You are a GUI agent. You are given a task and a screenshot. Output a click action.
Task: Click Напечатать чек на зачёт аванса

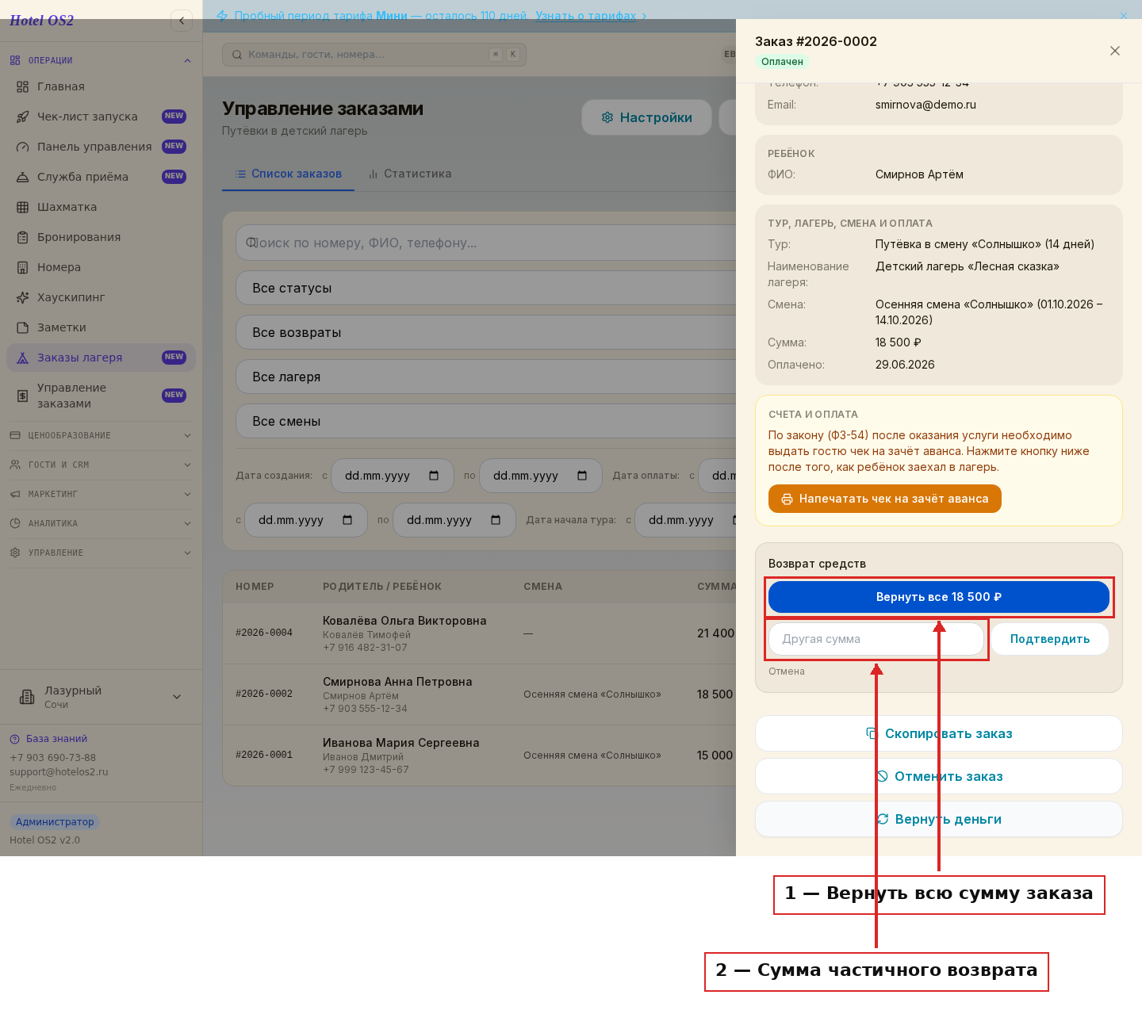[x=885, y=499]
